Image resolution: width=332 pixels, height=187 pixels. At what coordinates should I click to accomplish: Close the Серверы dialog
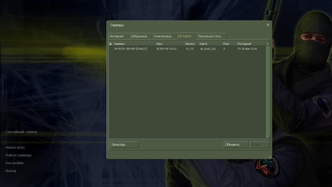tap(268, 25)
